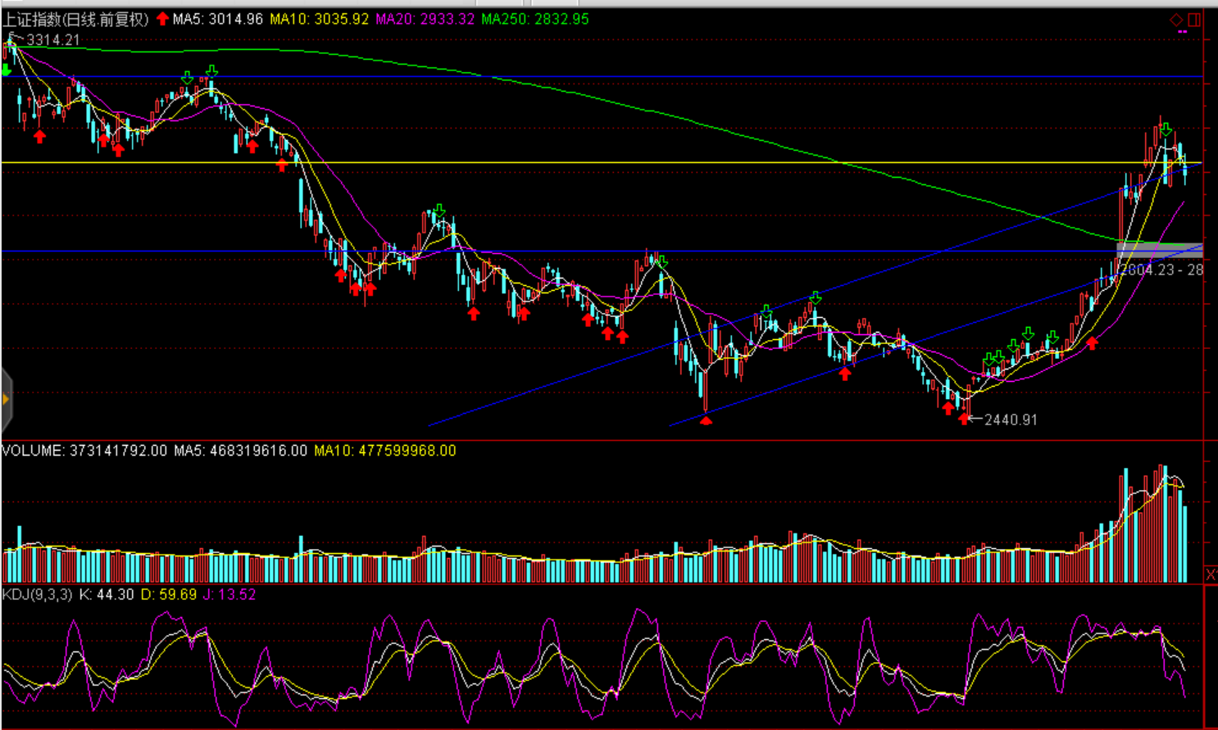Click the split-panel layout icon at top right

[1194, 20]
